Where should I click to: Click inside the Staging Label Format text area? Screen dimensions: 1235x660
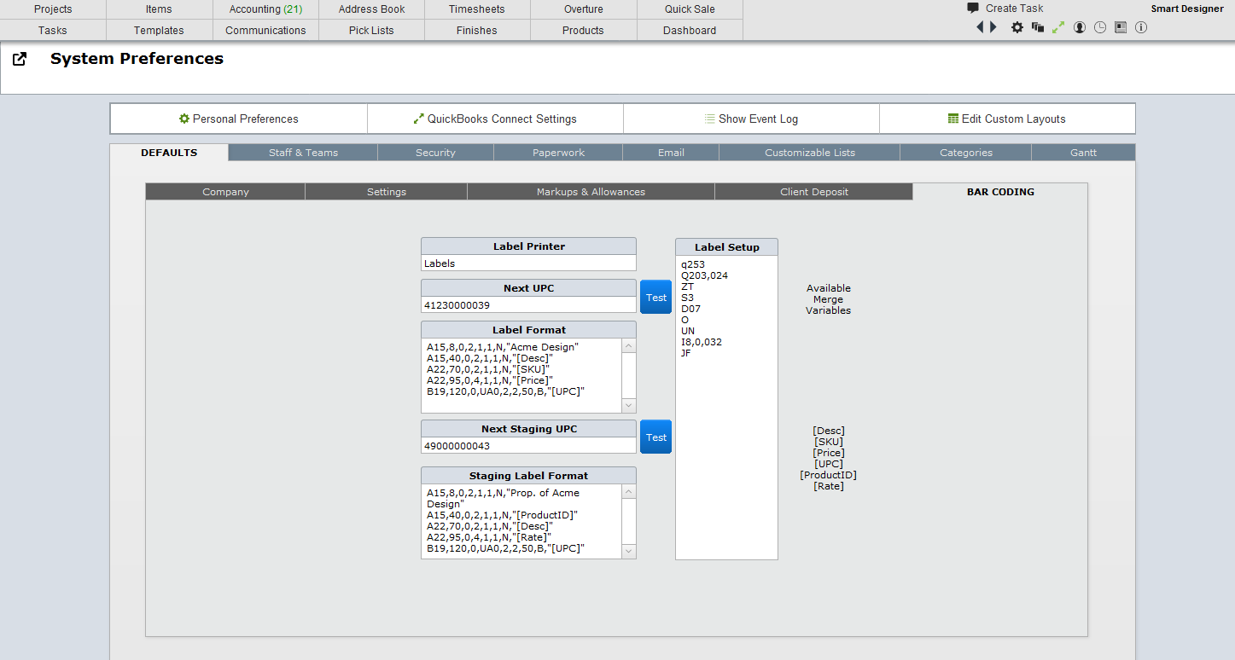point(521,521)
